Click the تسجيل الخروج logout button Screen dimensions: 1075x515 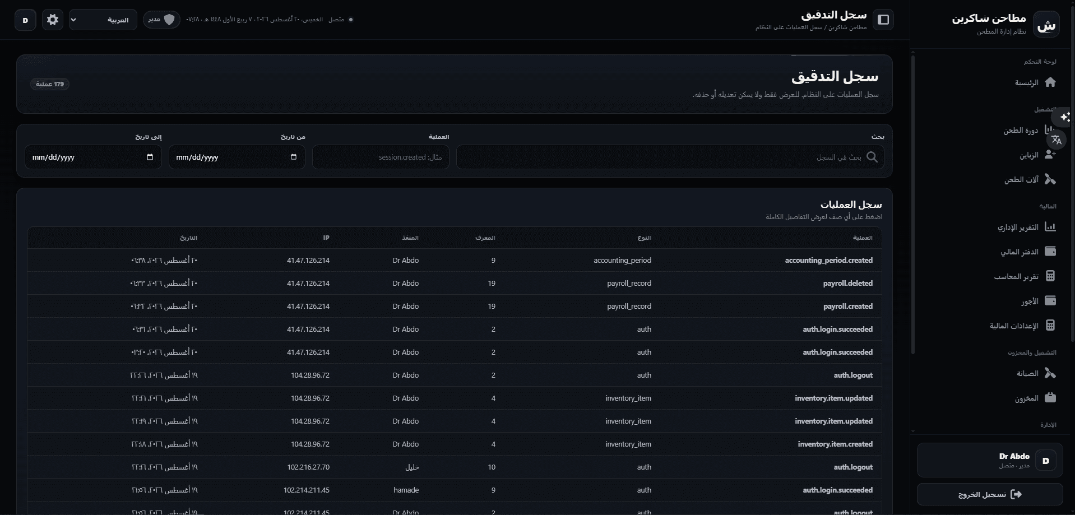tap(990, 494)
